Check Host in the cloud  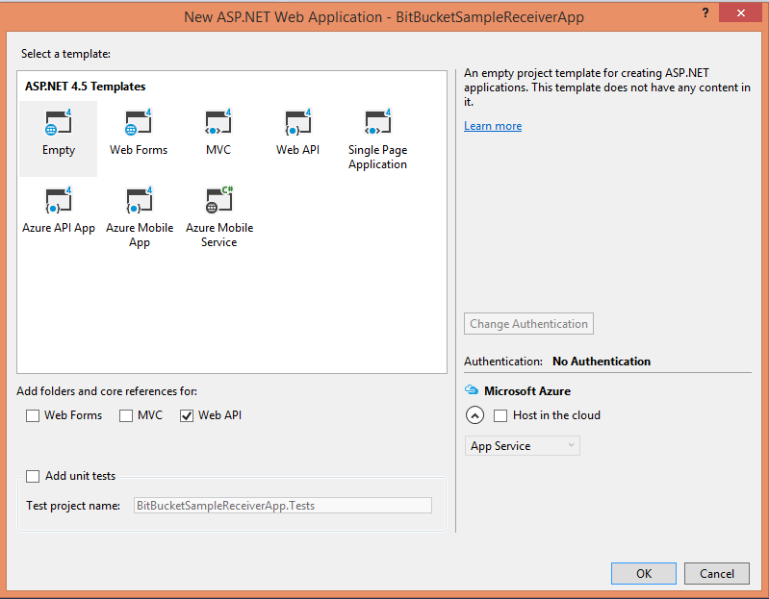[500, 415]
